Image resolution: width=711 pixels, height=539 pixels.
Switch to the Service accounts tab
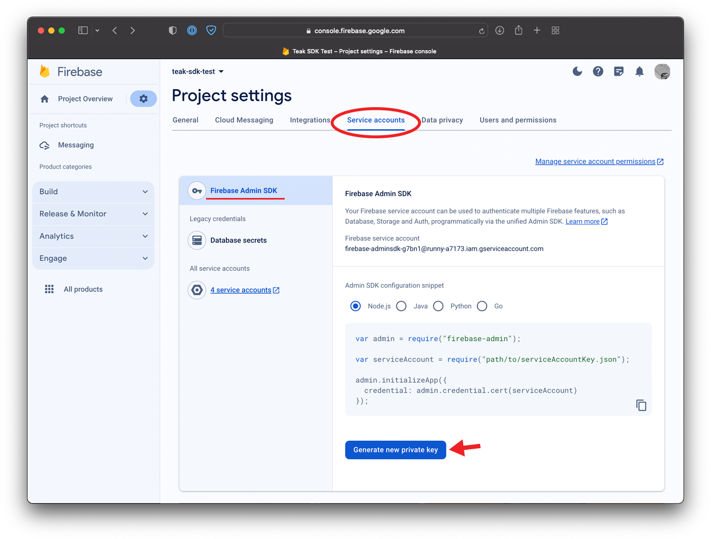(x=376, y=120)
